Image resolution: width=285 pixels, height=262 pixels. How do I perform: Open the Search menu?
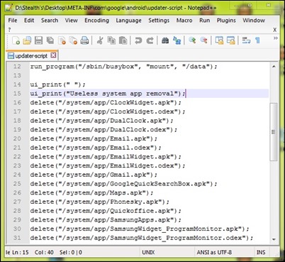(x=50, y=21)
